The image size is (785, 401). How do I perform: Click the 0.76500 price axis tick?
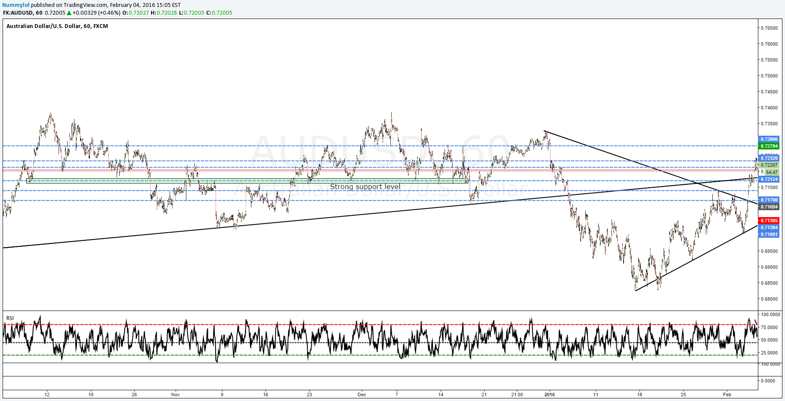[769, 28]
